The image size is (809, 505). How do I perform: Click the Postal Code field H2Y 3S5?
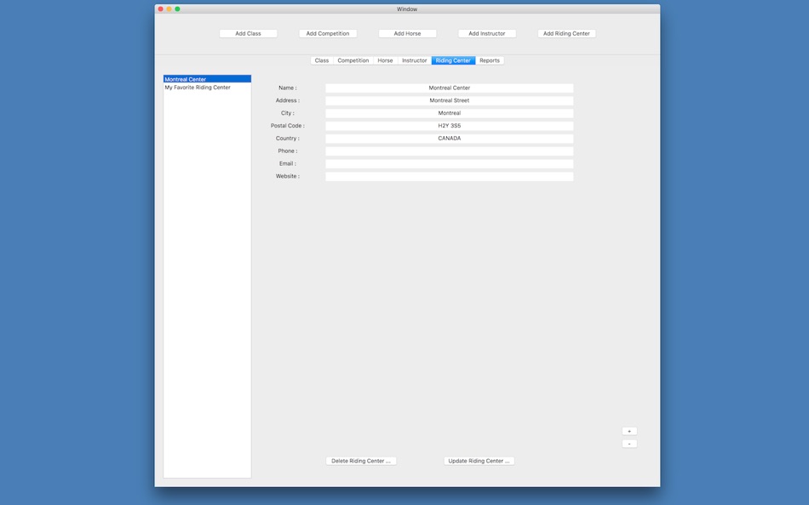449,126
